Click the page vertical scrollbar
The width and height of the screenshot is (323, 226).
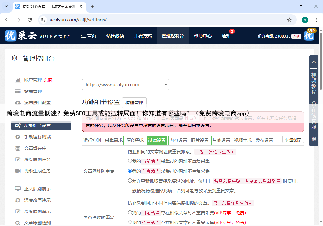[321, 63]
